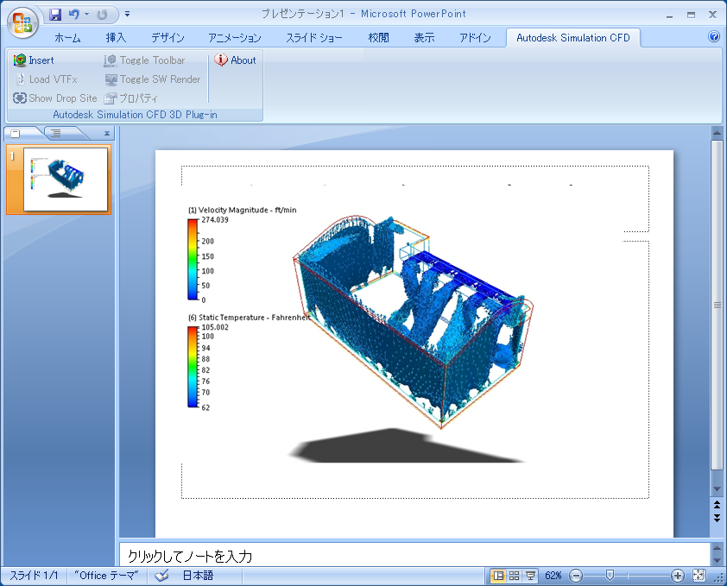Open the Office button menu

pos(22,22)
